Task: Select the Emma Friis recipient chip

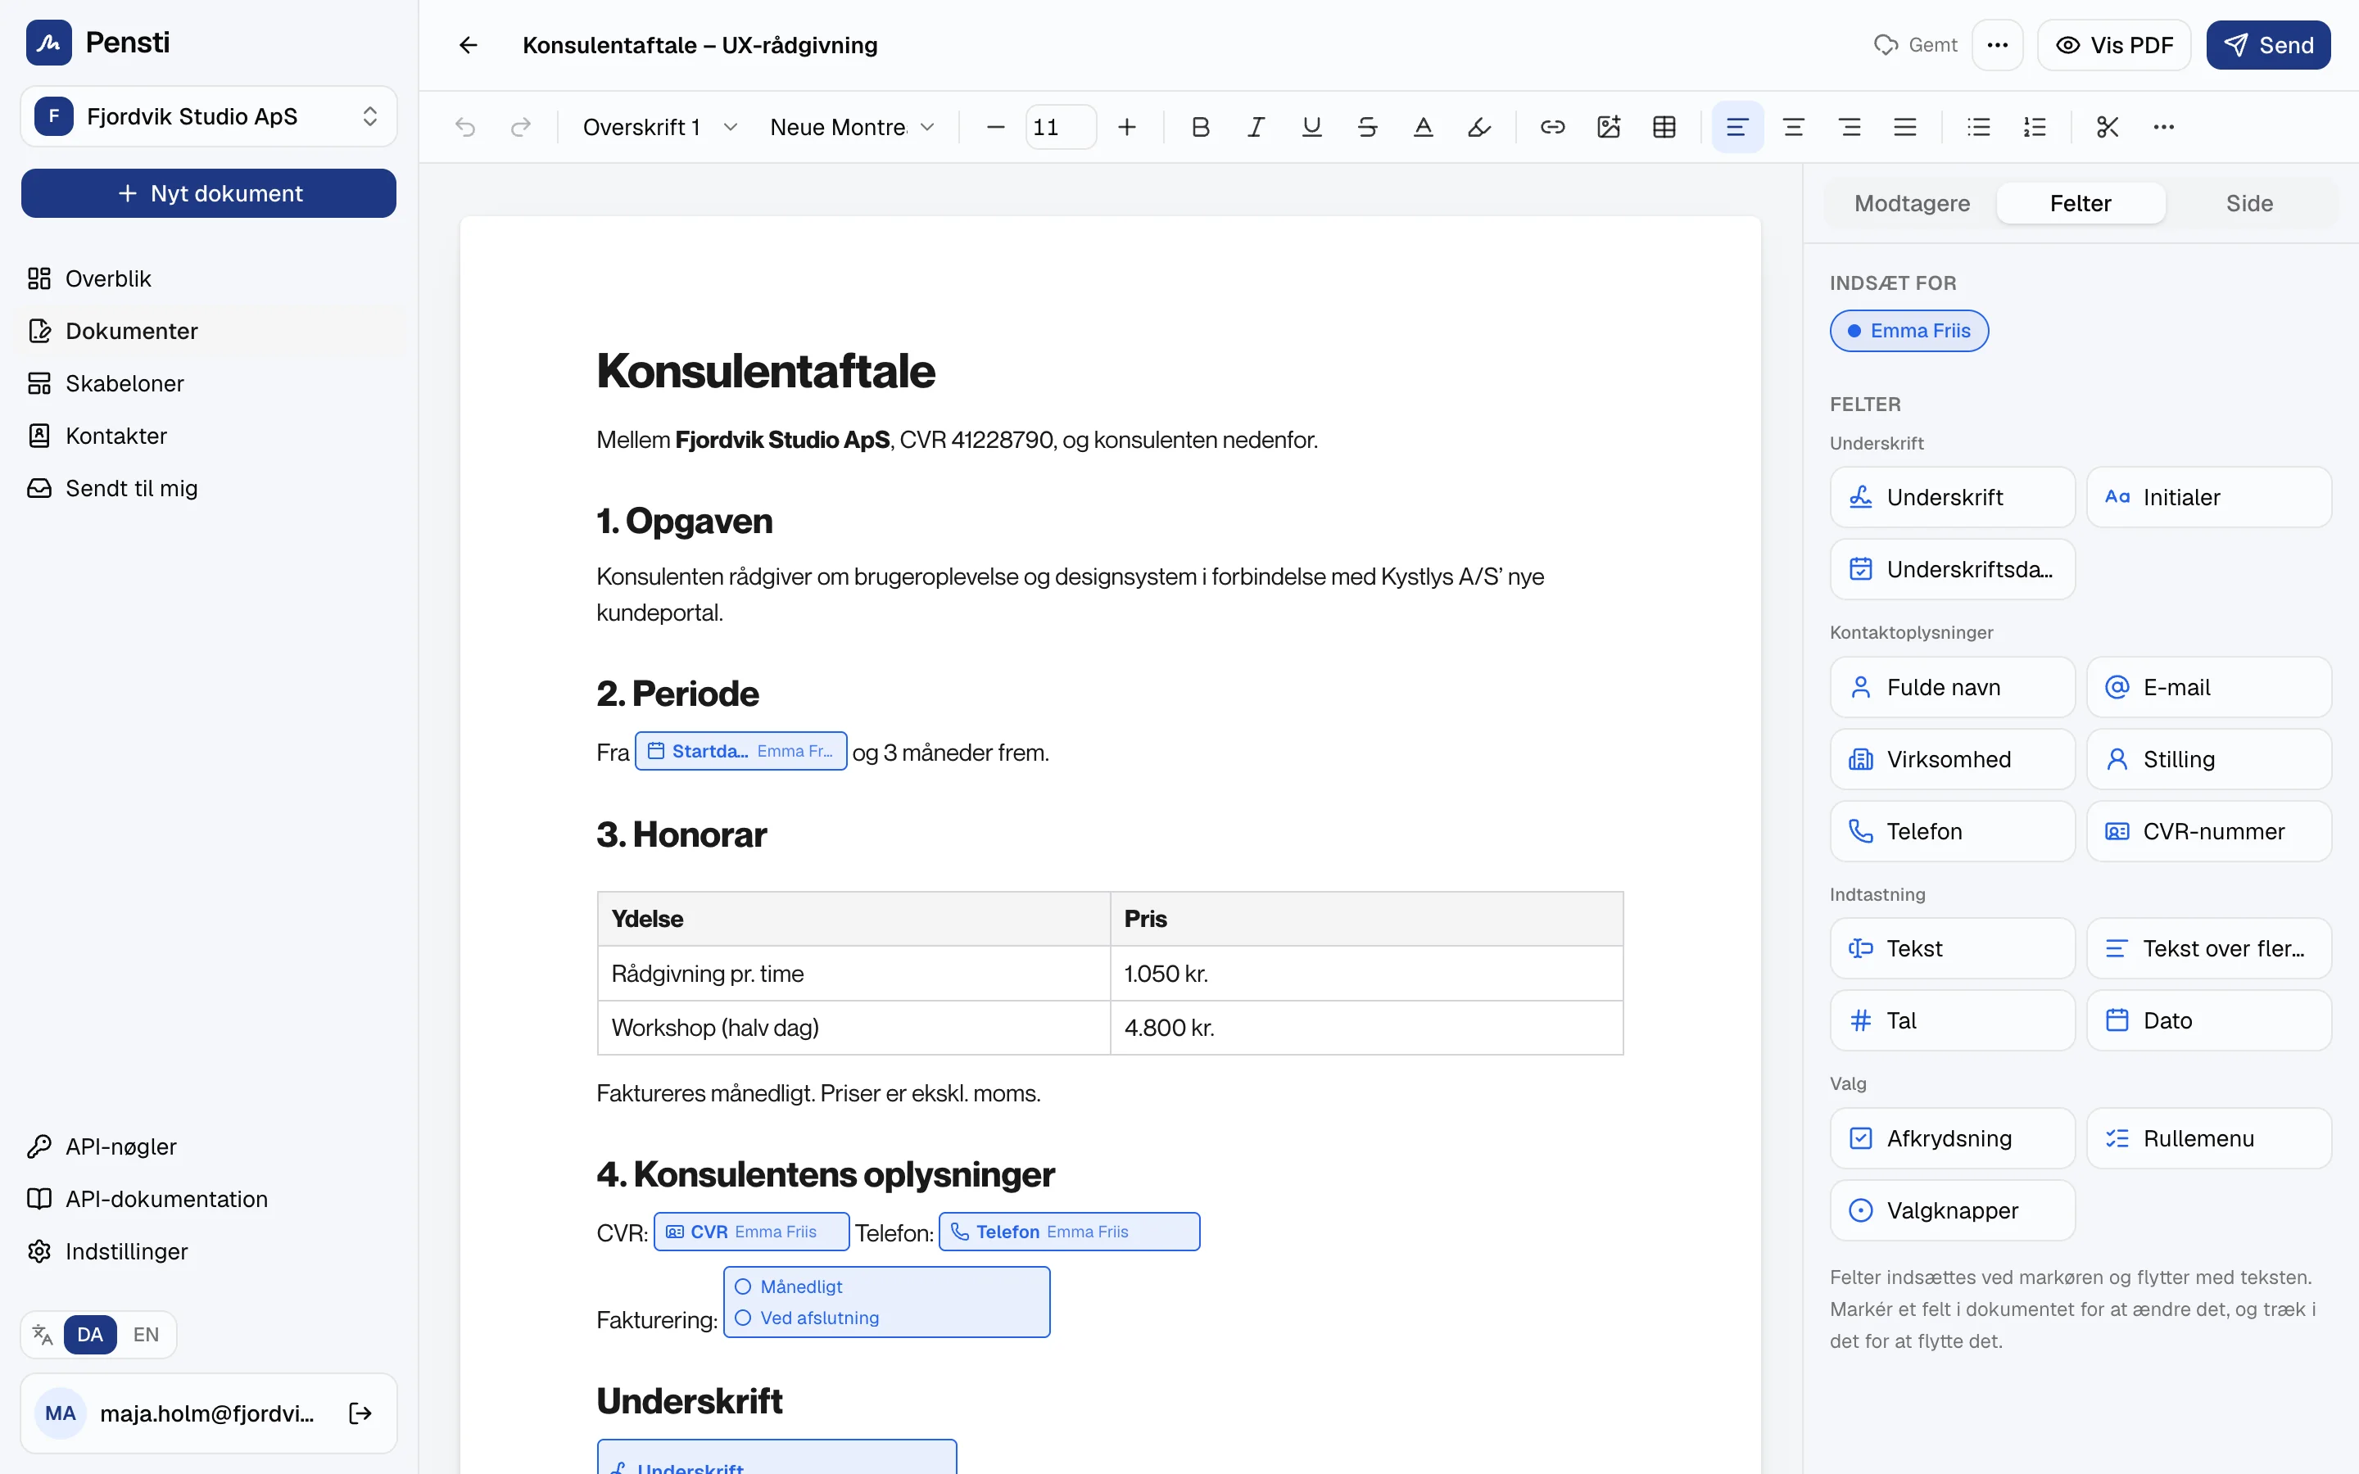Action: (x=1908, y=331)
